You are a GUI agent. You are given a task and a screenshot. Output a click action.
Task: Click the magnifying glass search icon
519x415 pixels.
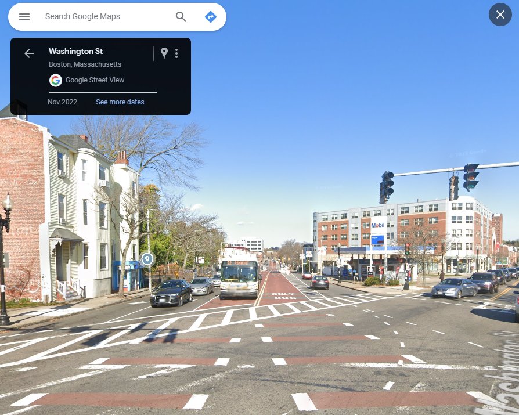181,17
